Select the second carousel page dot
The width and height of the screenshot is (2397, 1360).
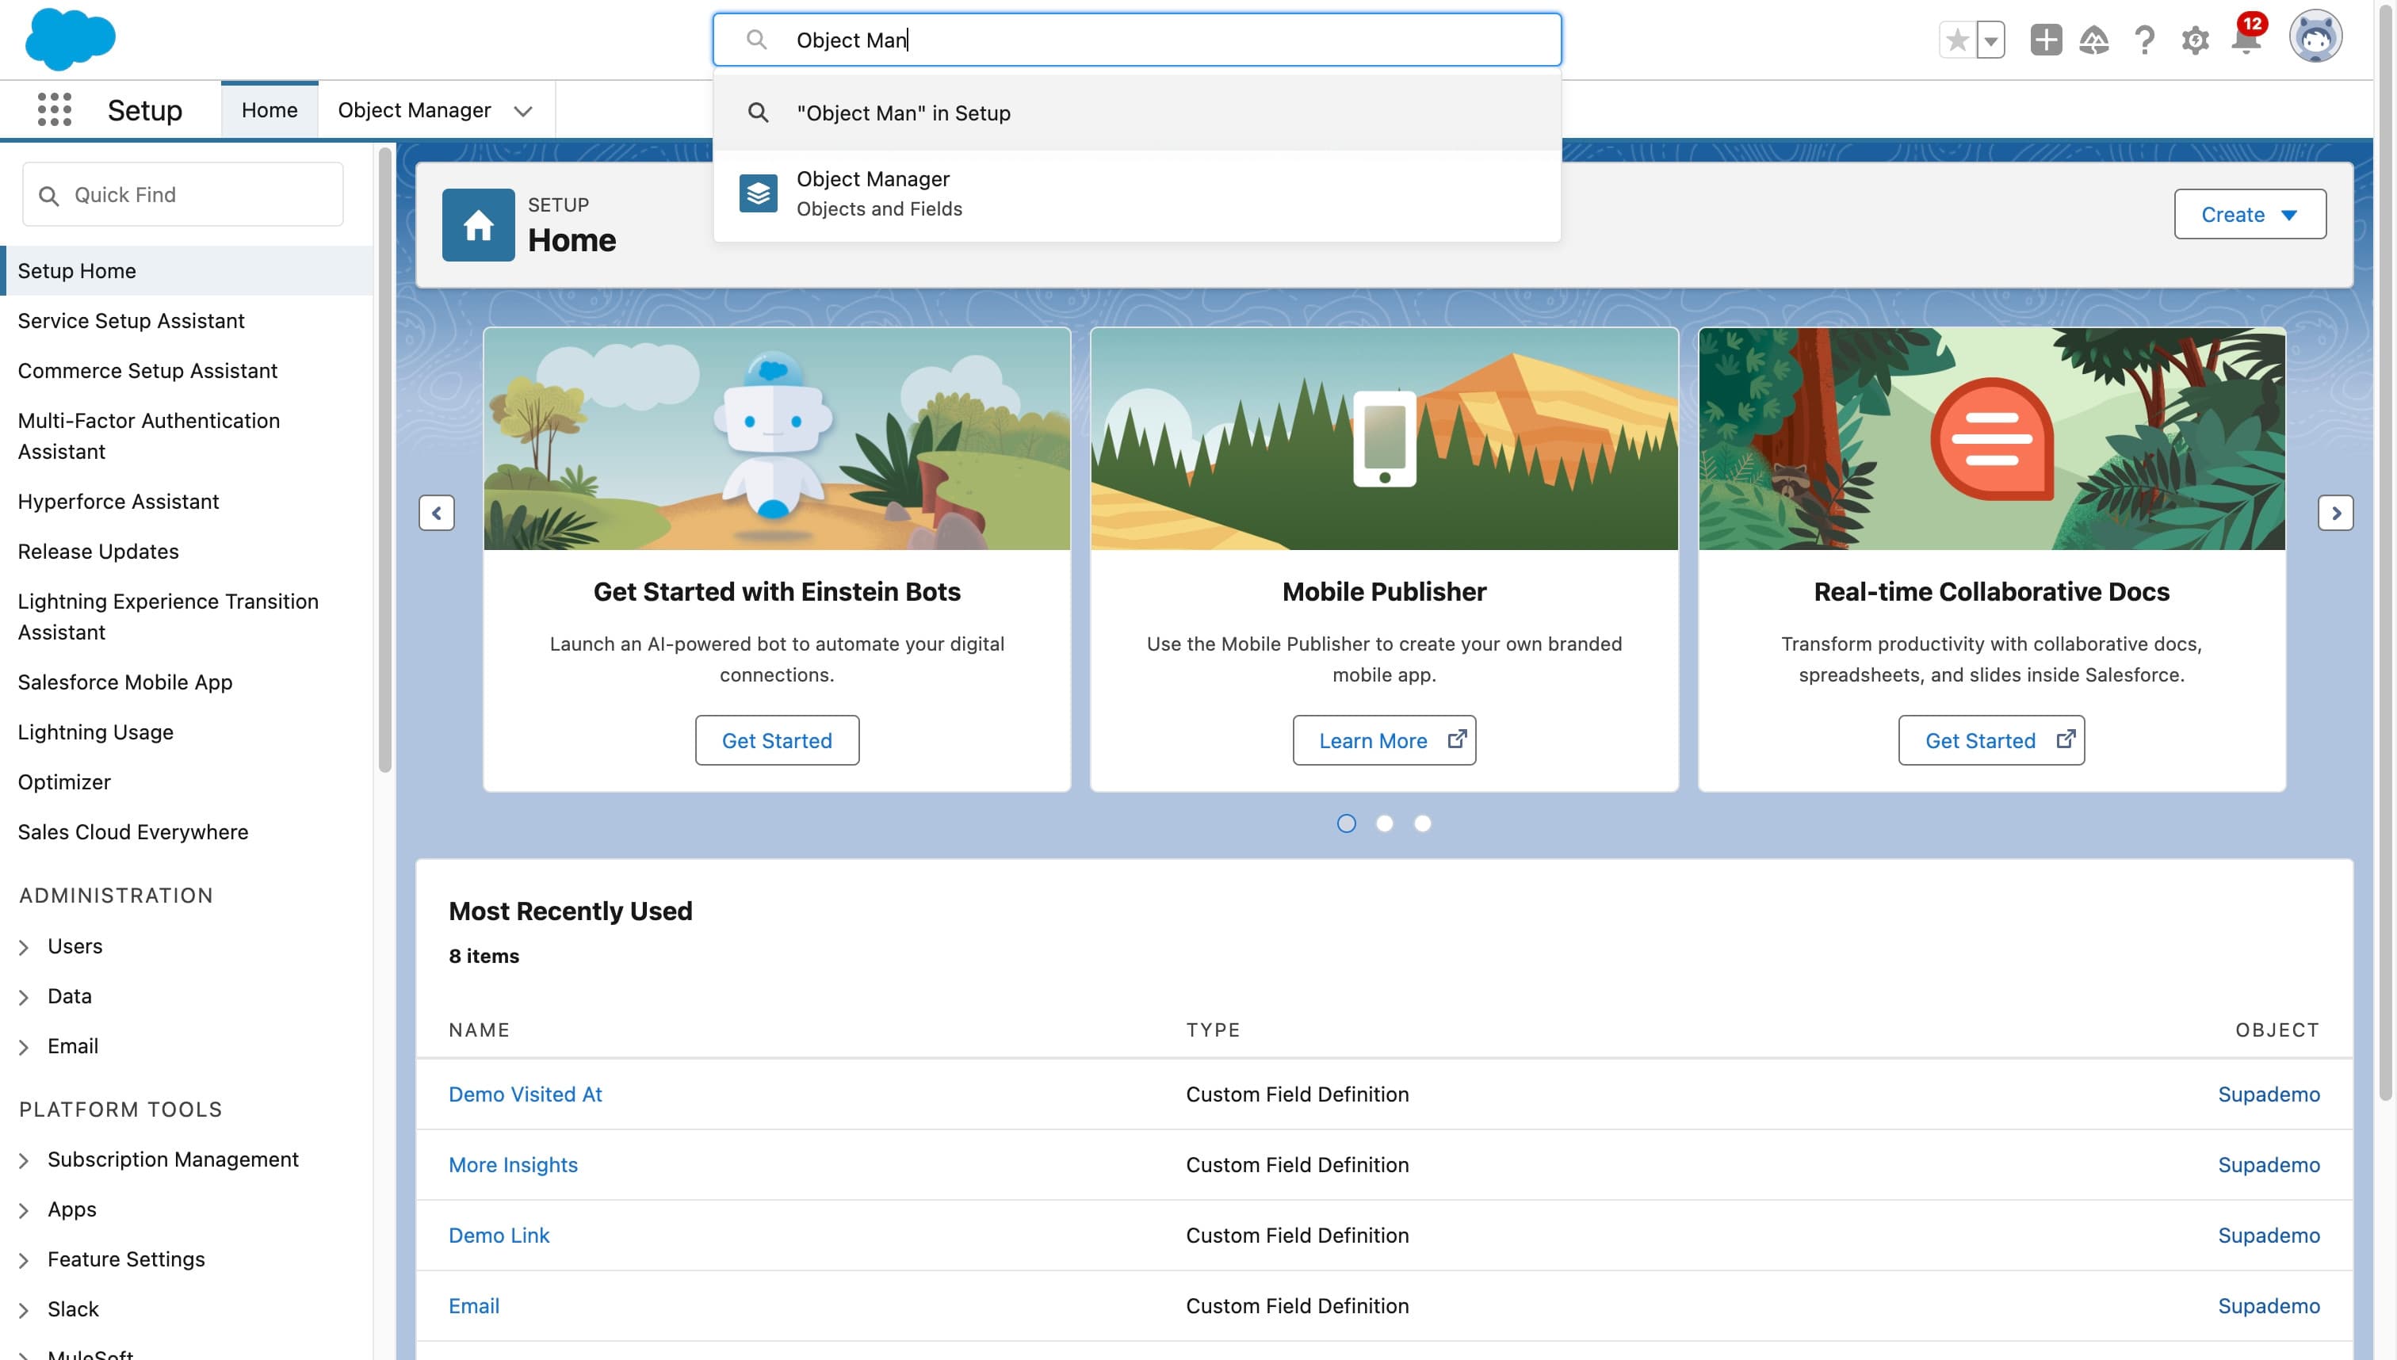click(1385, 823)
